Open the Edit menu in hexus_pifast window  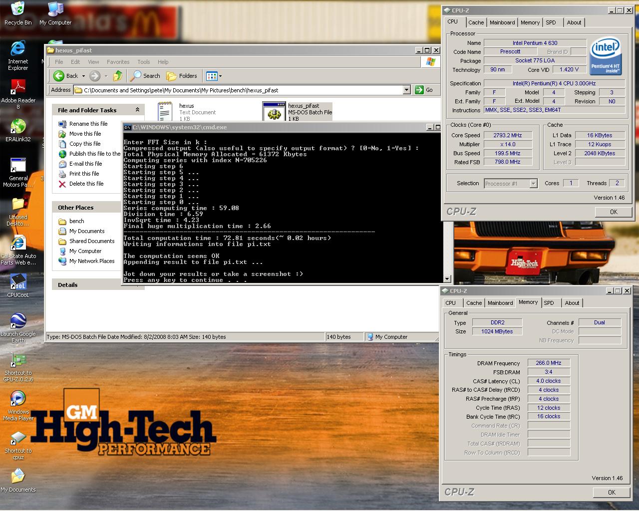point(75,62)
